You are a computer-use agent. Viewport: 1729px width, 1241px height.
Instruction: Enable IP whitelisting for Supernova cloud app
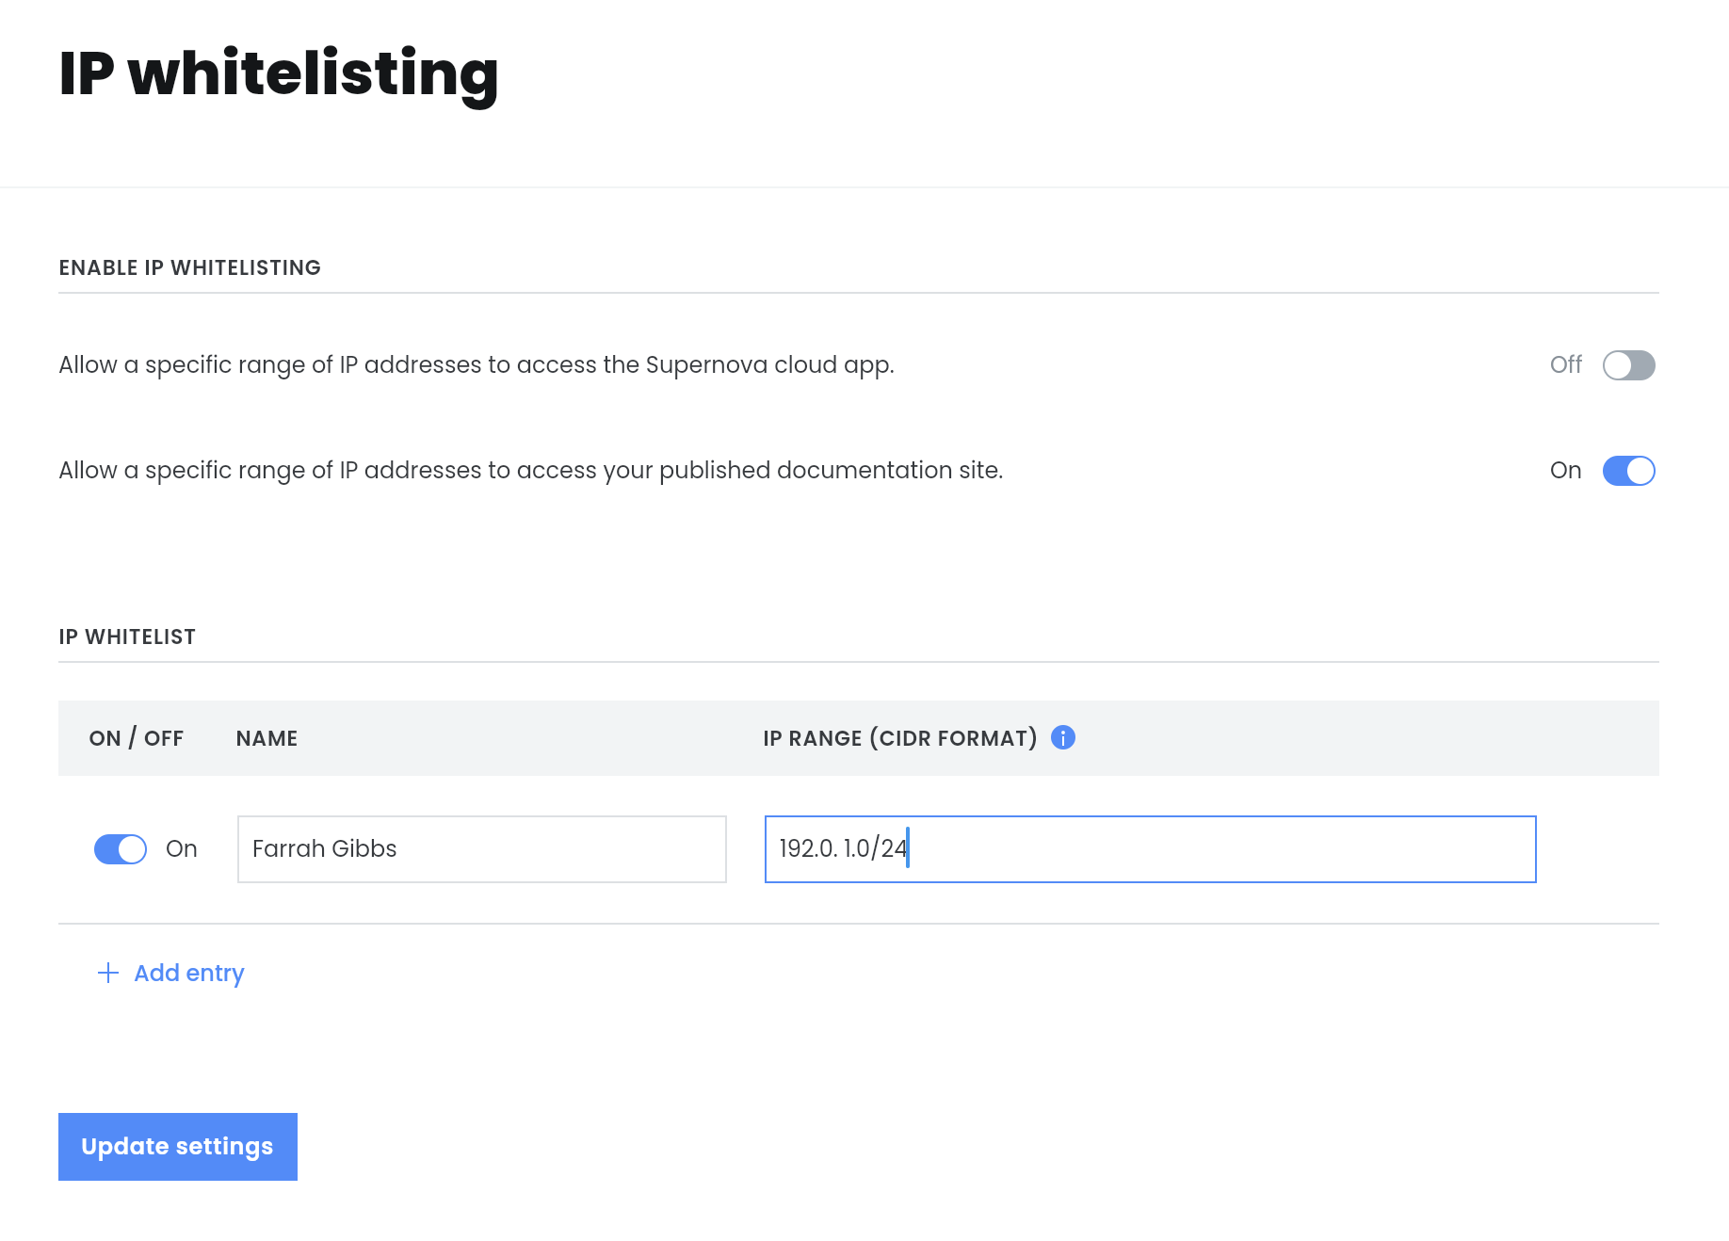point(1628,365)
